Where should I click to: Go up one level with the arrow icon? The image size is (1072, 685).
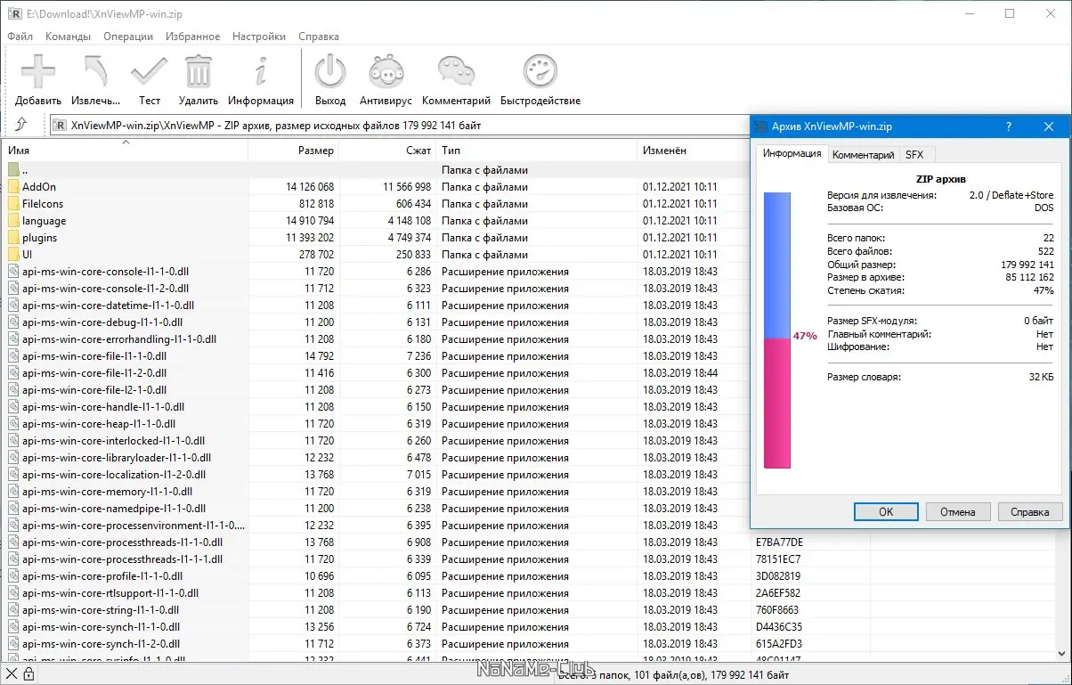pyautogui.click(x=21, y=125)
